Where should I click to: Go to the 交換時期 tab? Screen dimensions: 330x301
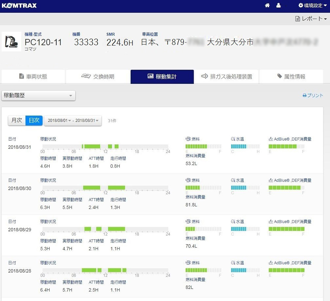[98, 77]
